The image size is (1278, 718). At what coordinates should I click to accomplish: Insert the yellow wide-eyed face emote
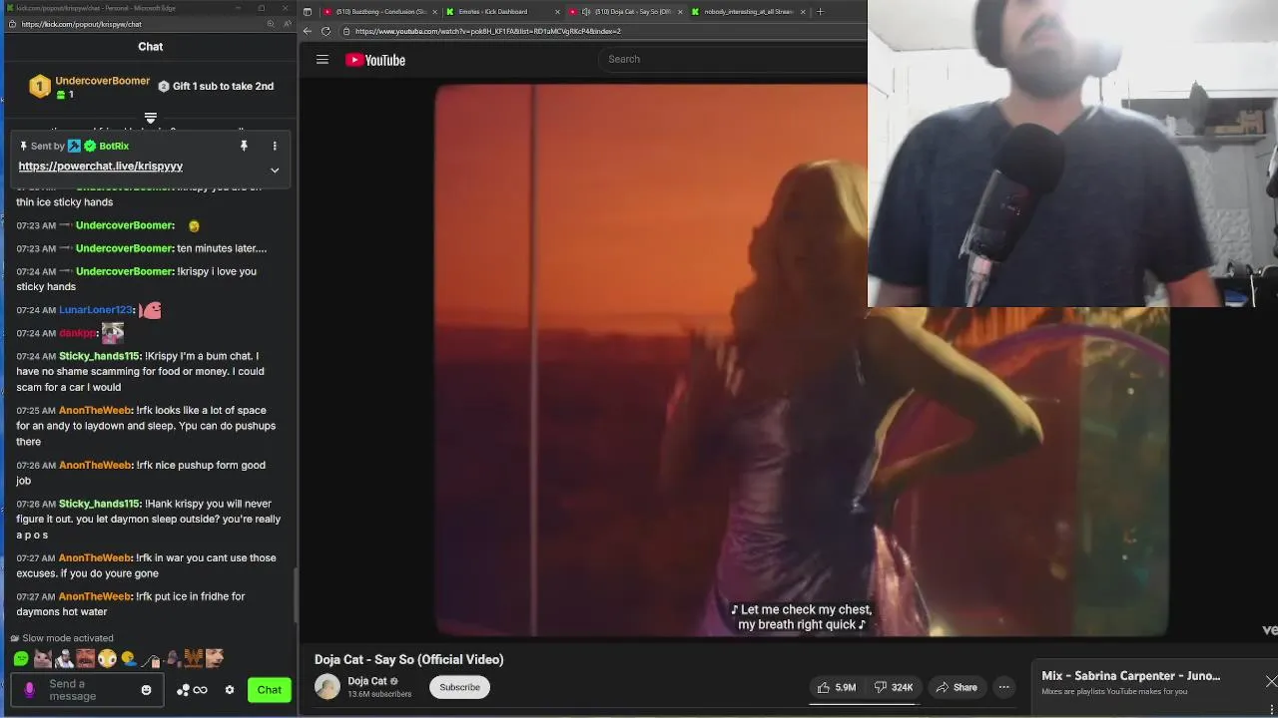point(107,659)
